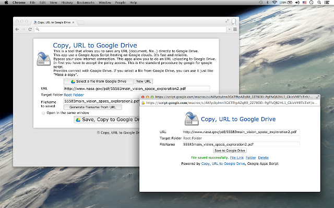Click the drive logo in popup window

tap(192, 119)
